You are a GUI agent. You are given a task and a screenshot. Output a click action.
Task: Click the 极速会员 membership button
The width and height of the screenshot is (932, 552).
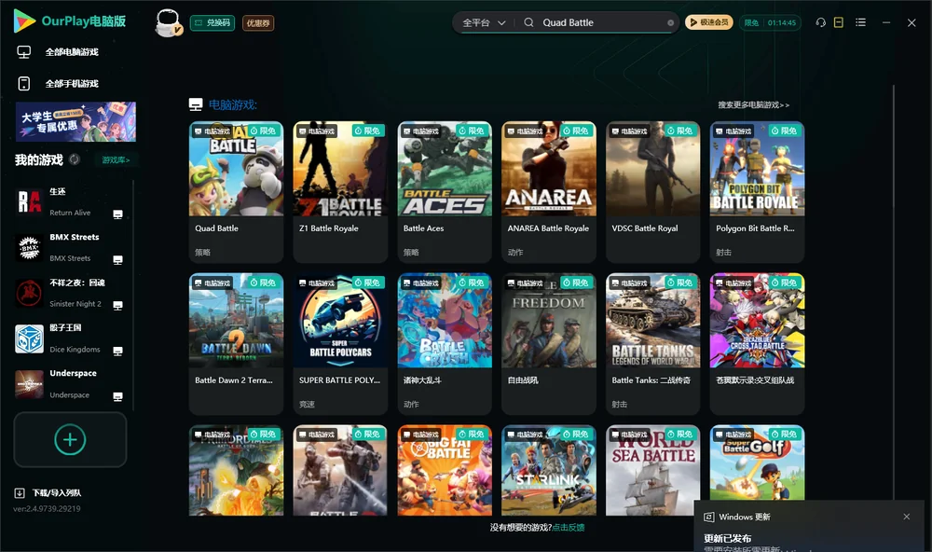tap(709, 22)
